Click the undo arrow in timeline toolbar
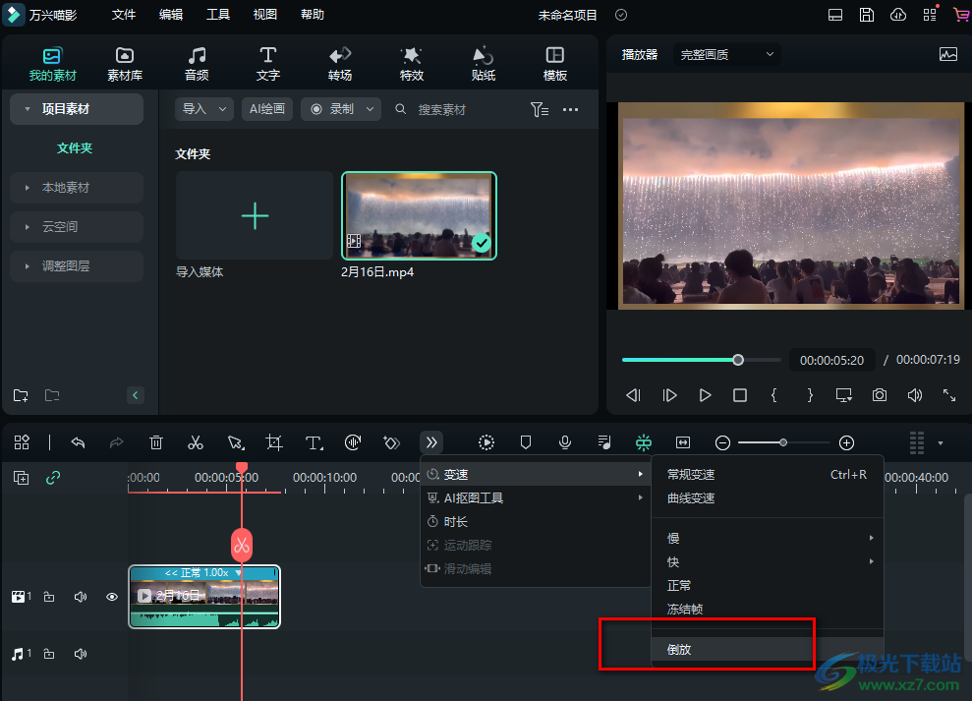The height and width of the screenshot is (701, 972). 79,443
